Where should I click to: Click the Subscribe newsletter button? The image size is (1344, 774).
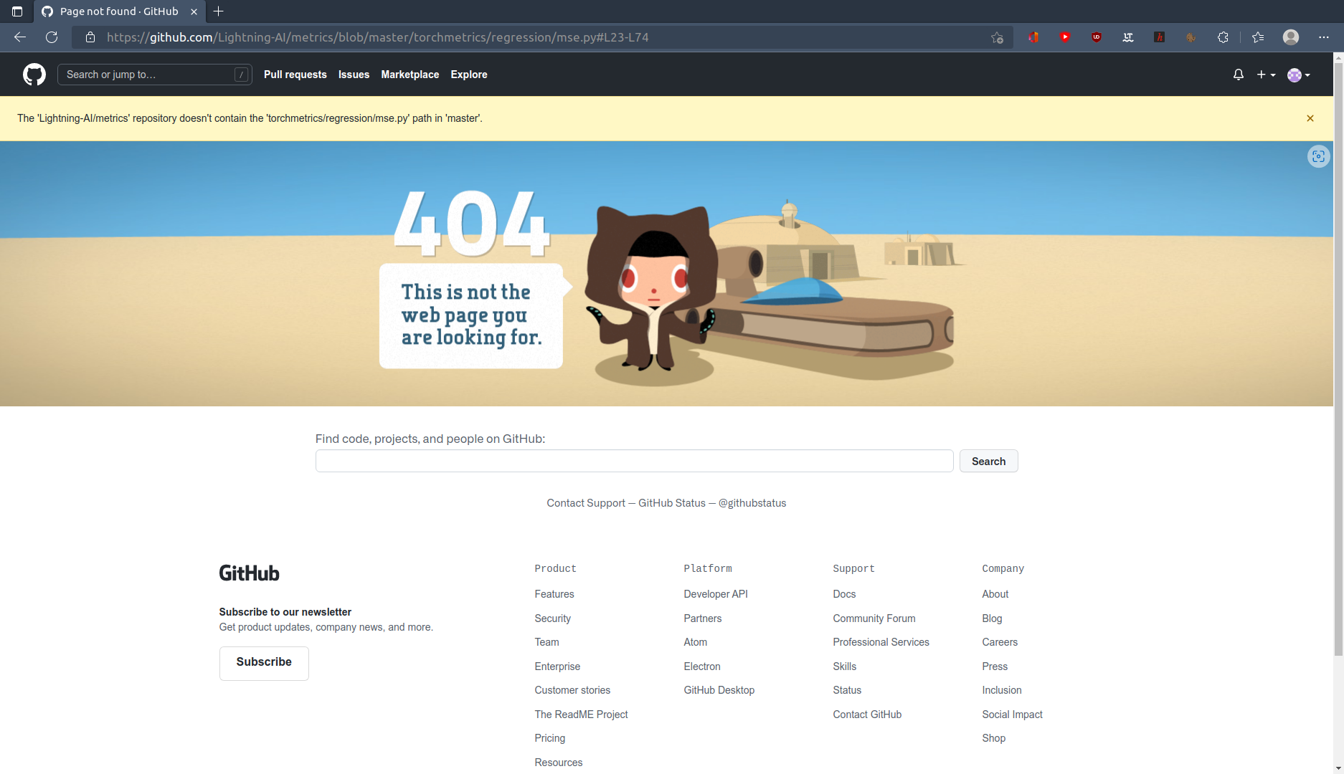pyautogui.click(x=264, y=663)
